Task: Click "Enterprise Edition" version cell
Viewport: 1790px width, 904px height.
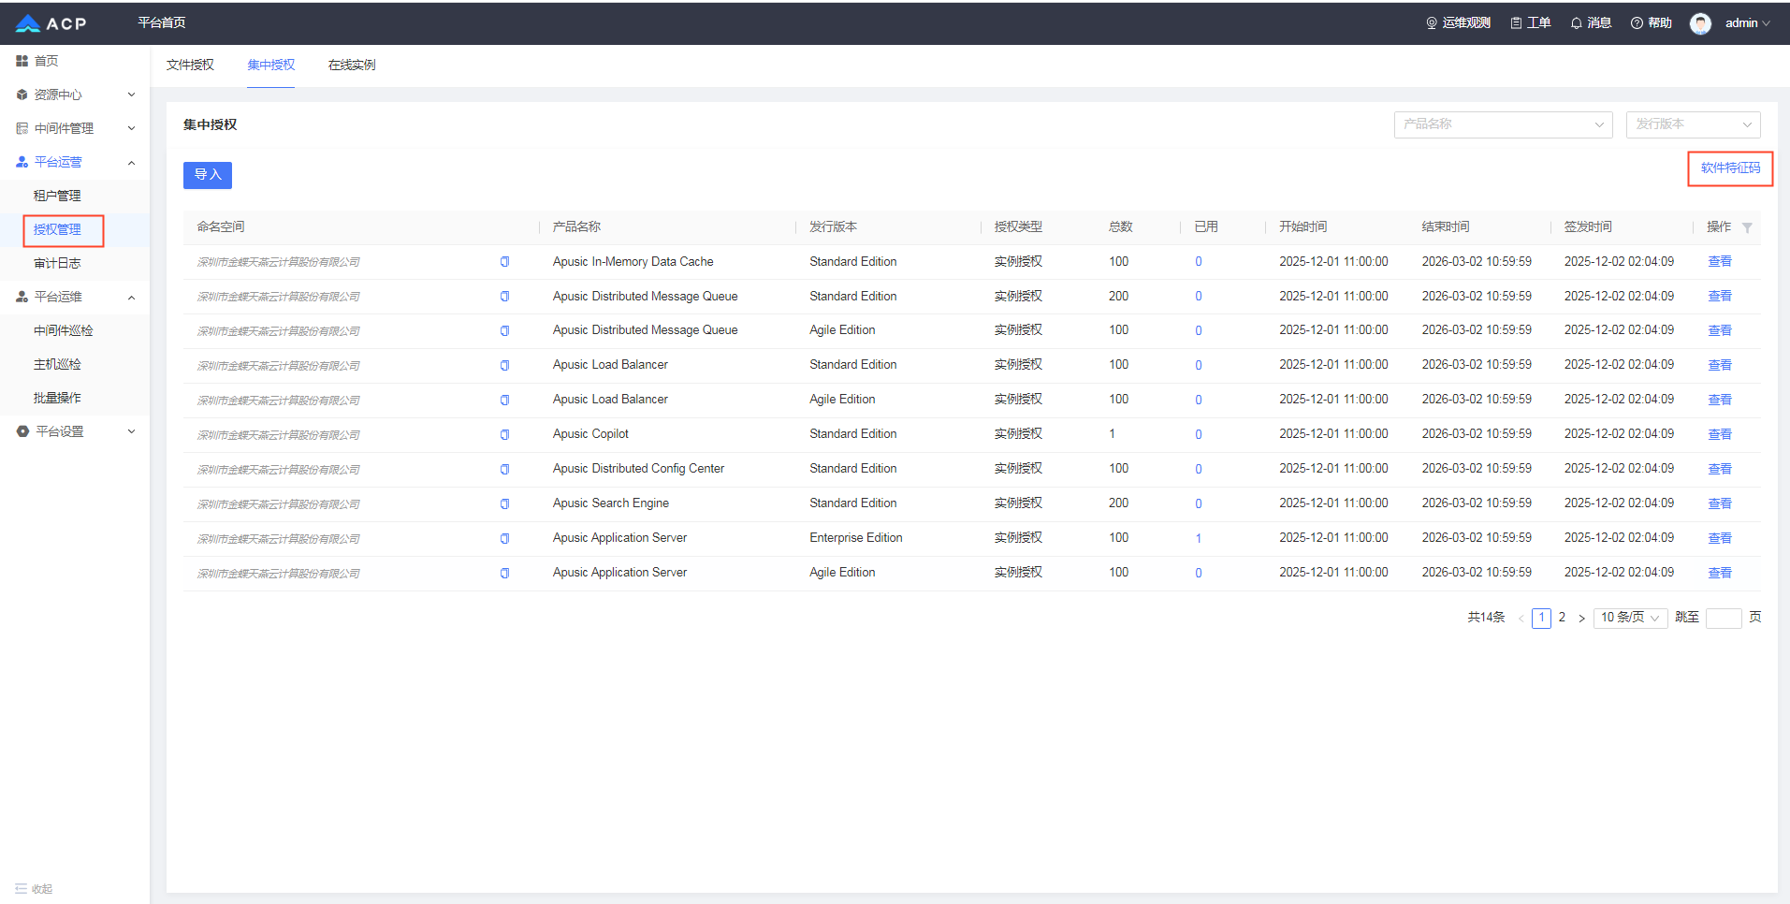Action: (856, 538)
